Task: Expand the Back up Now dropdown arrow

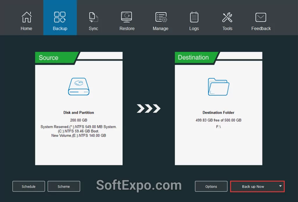Action: click(x=280, y=186)
